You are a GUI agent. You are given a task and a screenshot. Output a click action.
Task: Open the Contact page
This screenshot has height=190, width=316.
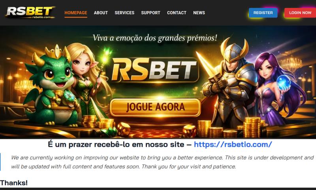tap(177, 13)
